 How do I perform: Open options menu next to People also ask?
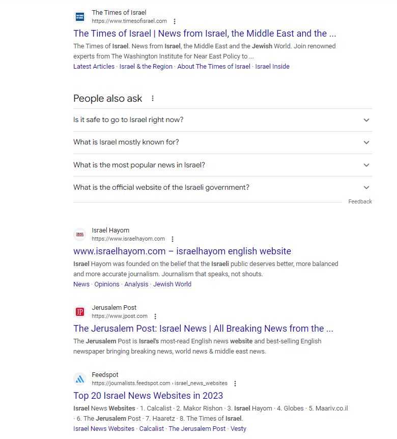(152, 98)
